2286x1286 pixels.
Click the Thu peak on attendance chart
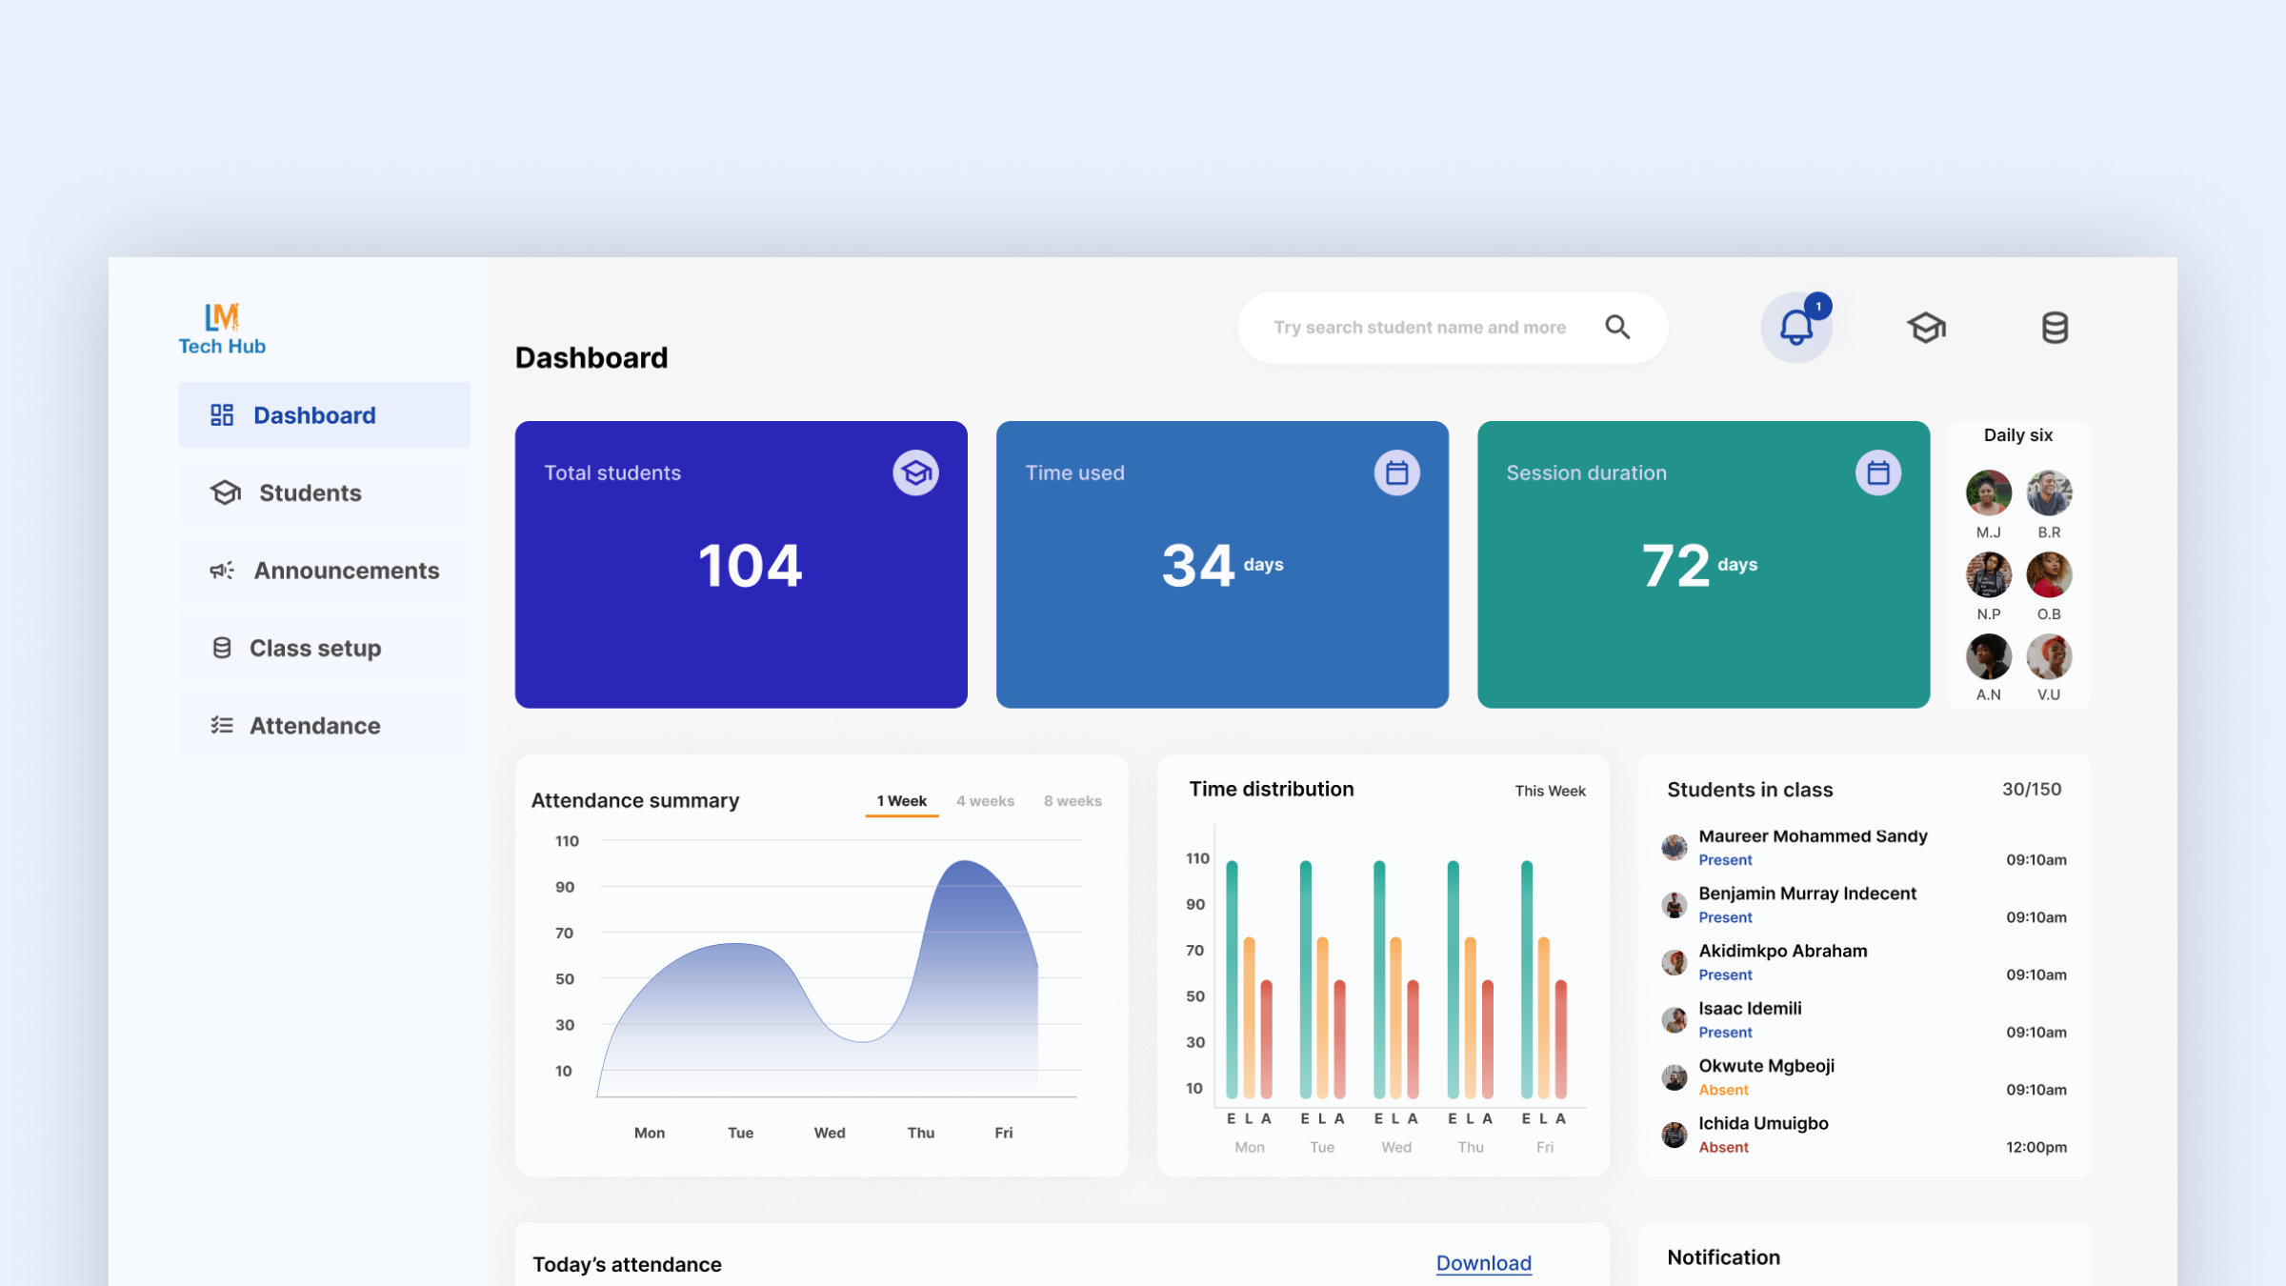click(965, 863)
